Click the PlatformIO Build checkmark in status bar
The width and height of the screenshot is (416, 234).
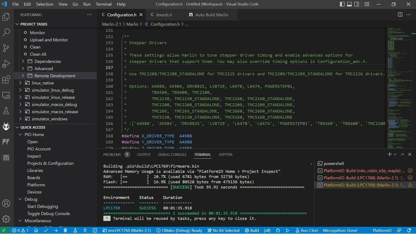[46, 230]
